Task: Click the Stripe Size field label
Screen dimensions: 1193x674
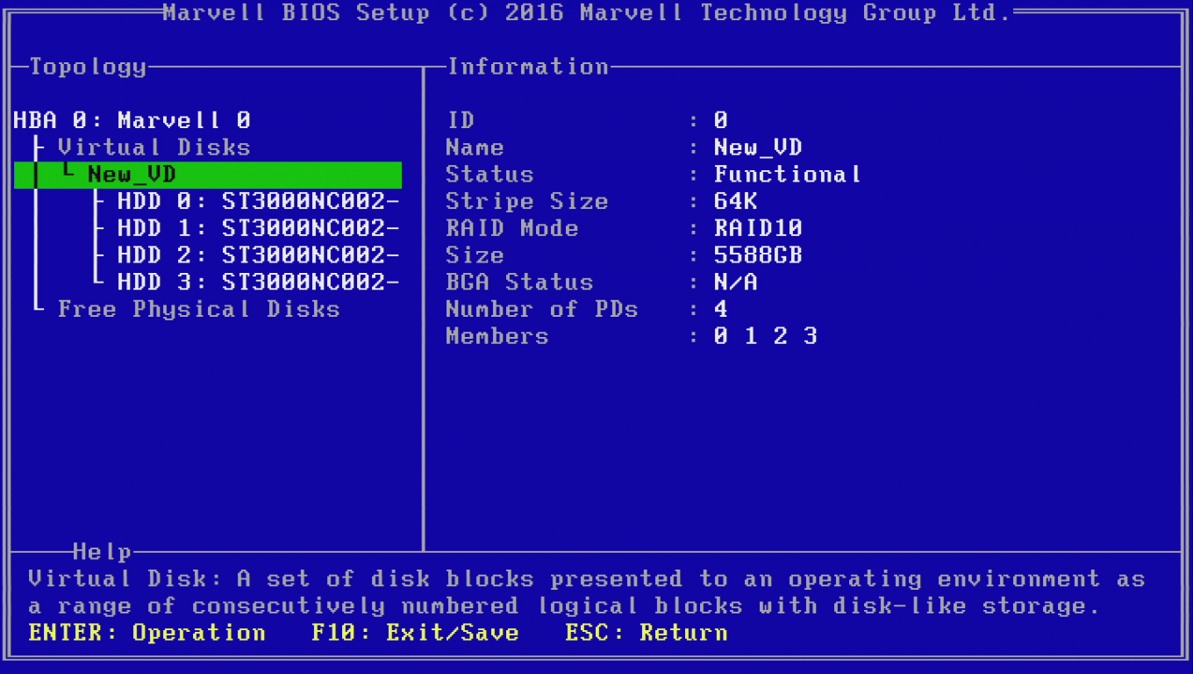Action: click(x=527, y=202)
